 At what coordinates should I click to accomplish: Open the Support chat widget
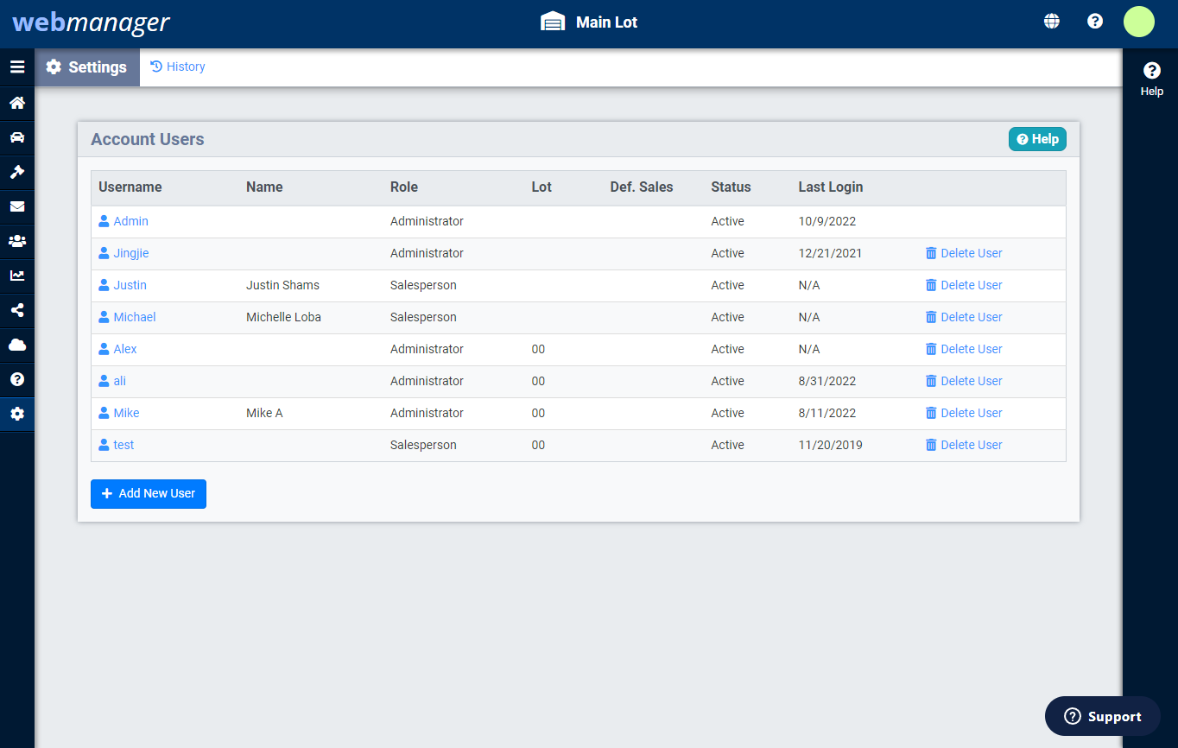(1102, 716)
